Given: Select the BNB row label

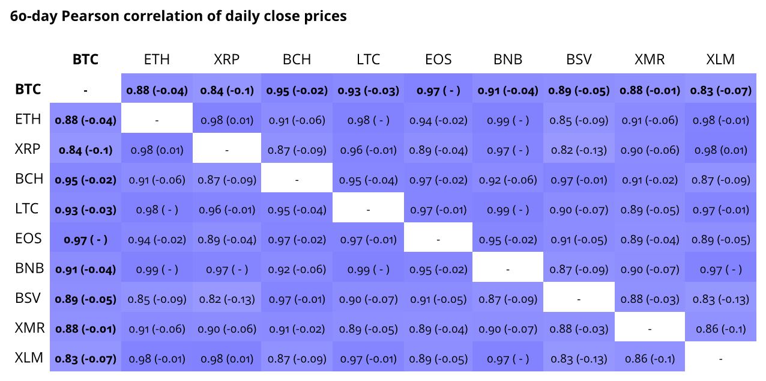Looking at the screenshot, I should [28, 269].
